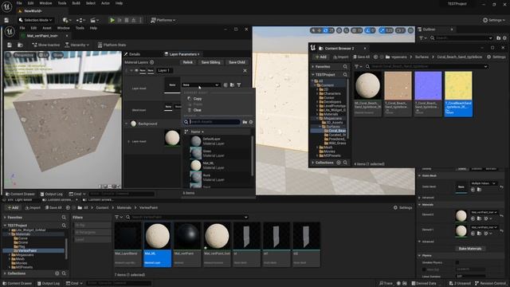Click Browse to asset folder icon next to Layer Asset
Viewport: 510px width, 287px height.
[232, 85]
